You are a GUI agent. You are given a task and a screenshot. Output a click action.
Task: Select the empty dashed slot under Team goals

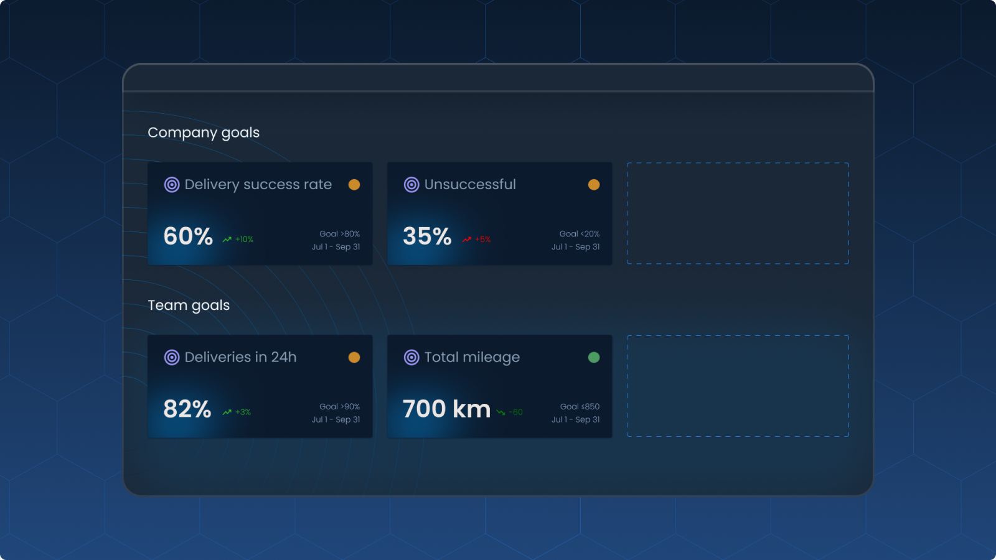738,386
